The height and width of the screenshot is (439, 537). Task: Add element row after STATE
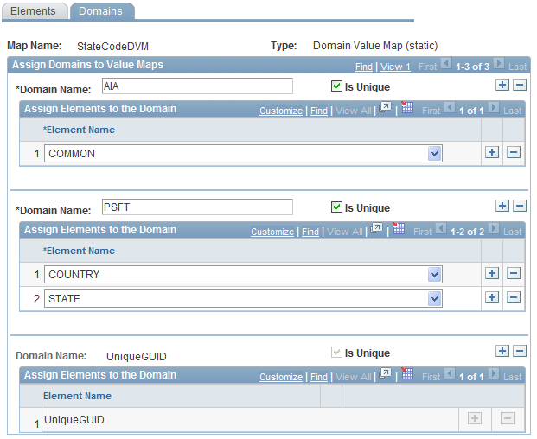(x=492, y=297)
